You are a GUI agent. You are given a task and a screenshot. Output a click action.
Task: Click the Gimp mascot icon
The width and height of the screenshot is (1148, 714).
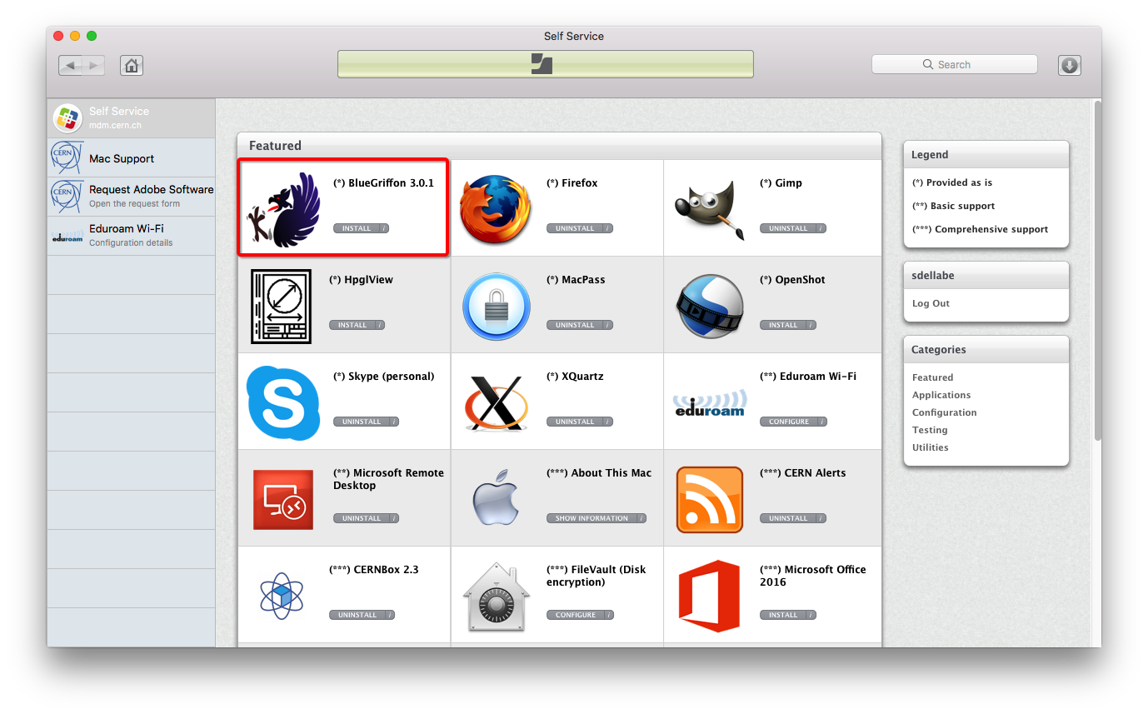coord(709,209)
